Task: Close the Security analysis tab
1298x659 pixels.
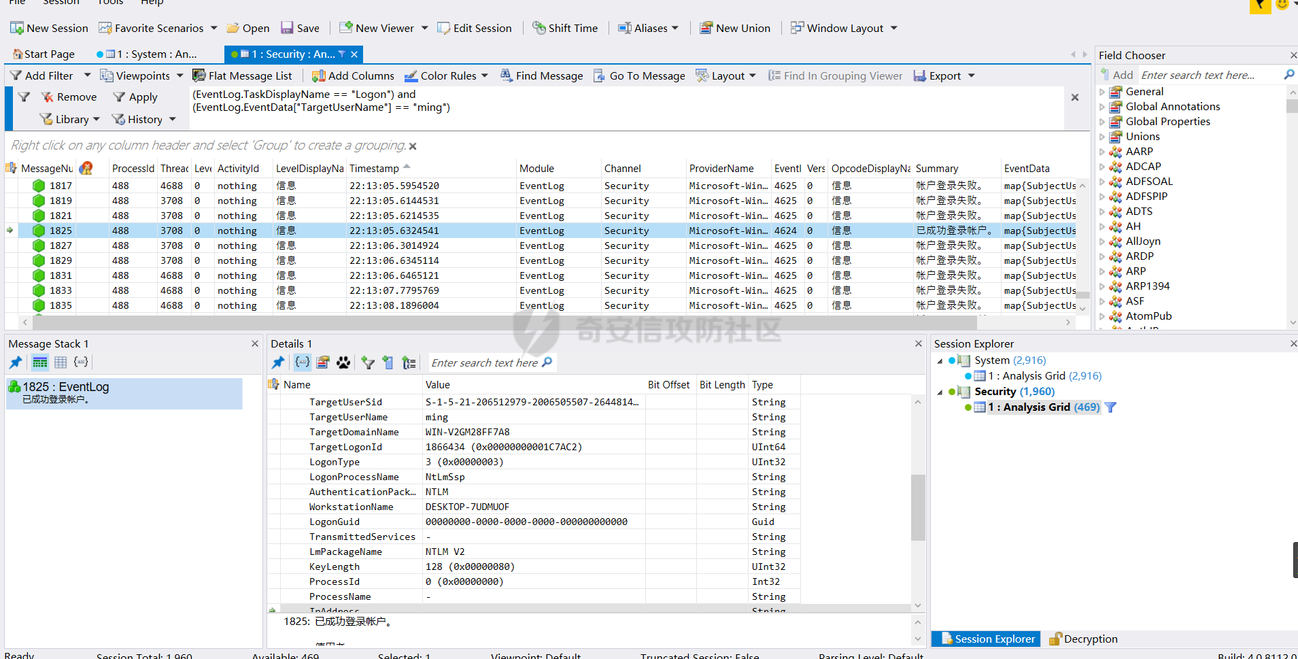Action: pos(354,54)
